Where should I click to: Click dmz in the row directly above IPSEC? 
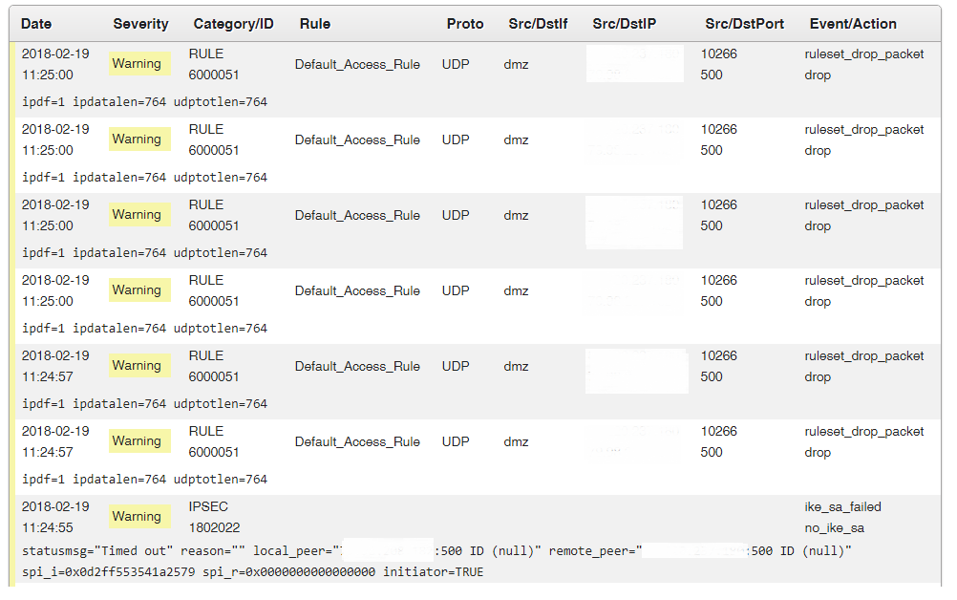tap(516, 441)
